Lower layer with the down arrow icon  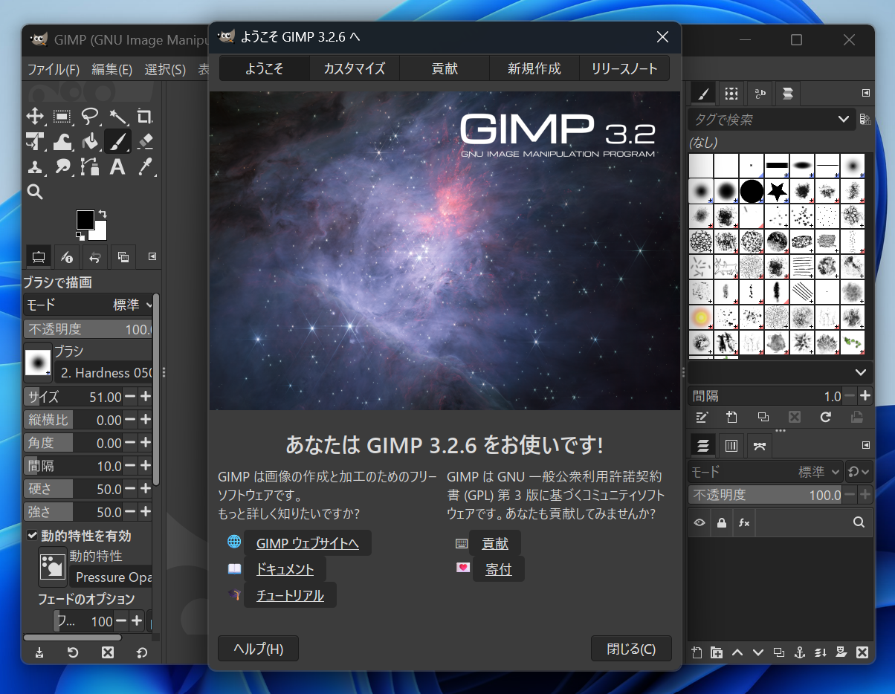pos(758,652)
